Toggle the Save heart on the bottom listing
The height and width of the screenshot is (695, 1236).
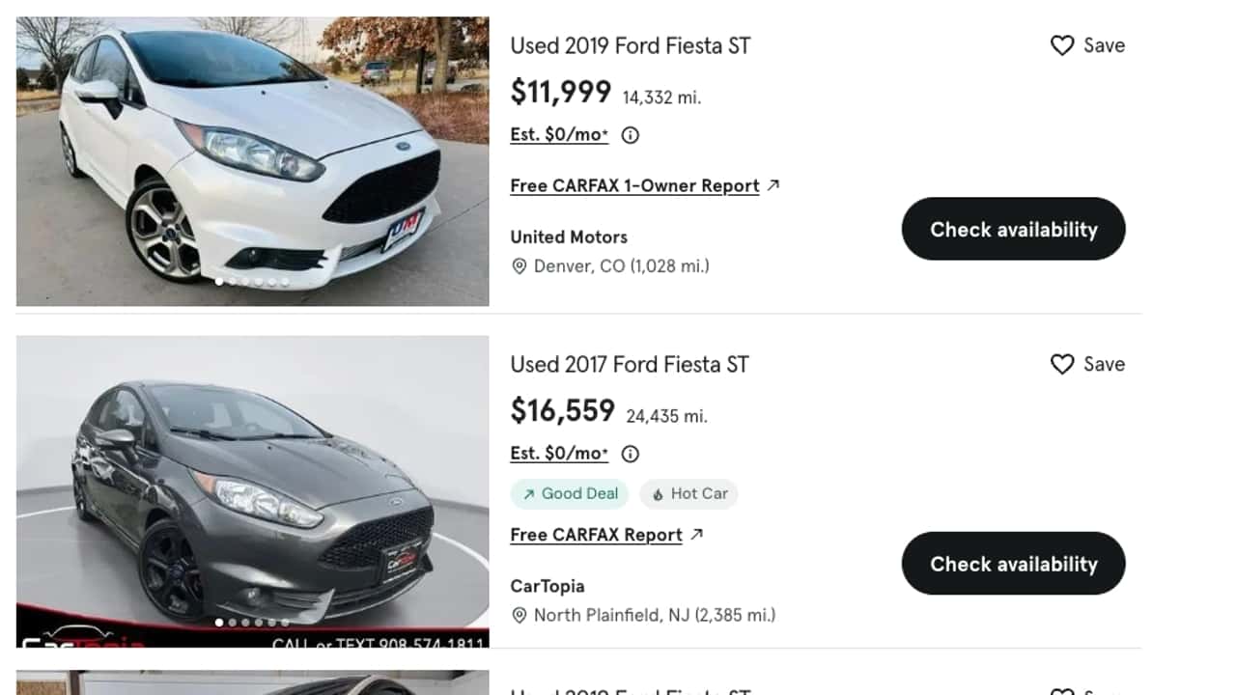pyautogui.click(x=1061, y=691)
